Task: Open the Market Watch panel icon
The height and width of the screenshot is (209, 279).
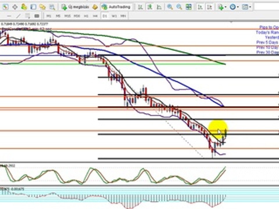Action: coord(5,7)
